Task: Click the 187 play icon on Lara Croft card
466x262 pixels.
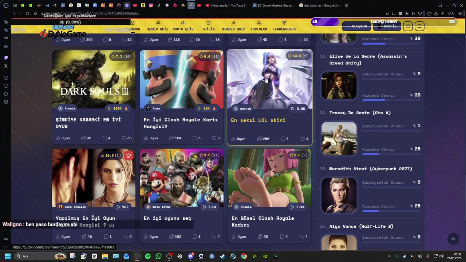Action: tap(118, 207)
